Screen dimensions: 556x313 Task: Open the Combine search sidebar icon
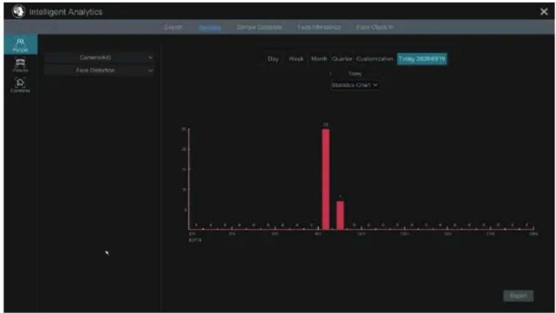[x=20, y=85]
